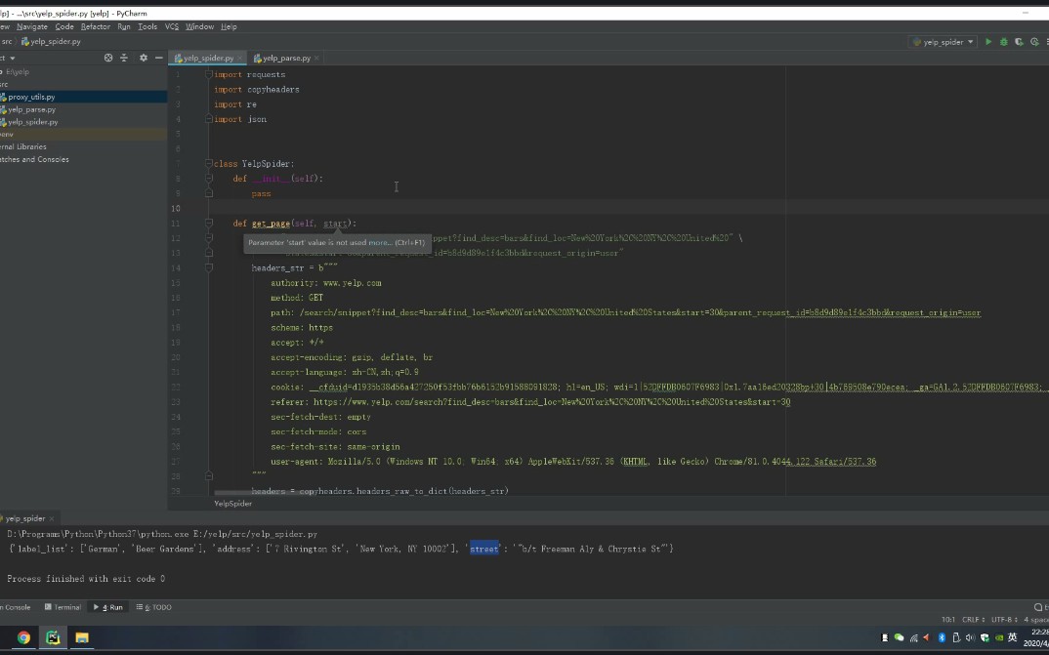
Task: Open Google Chrome from the taskbar
Action: click(x=23, y=637)
